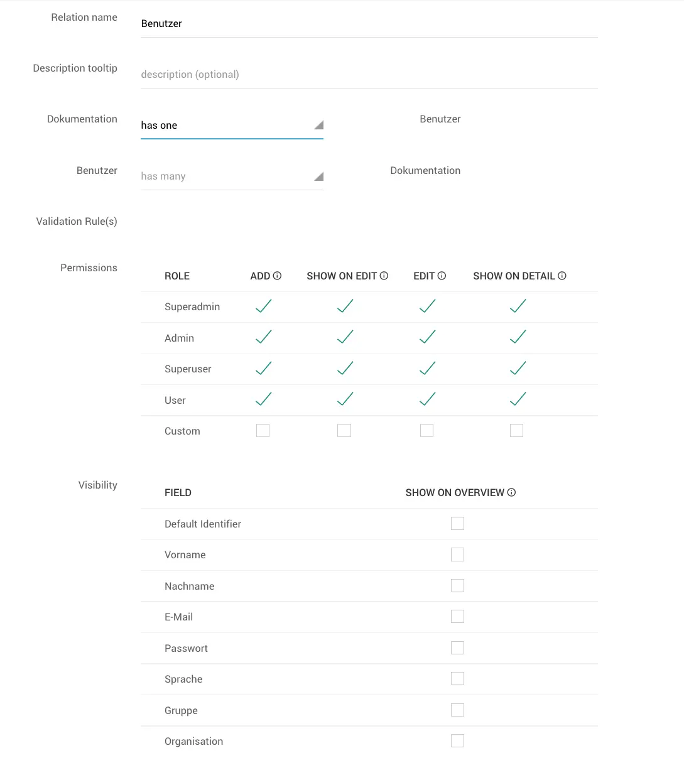
Task: Open the 'has many' relation dropdown
Action: point(232,176)
